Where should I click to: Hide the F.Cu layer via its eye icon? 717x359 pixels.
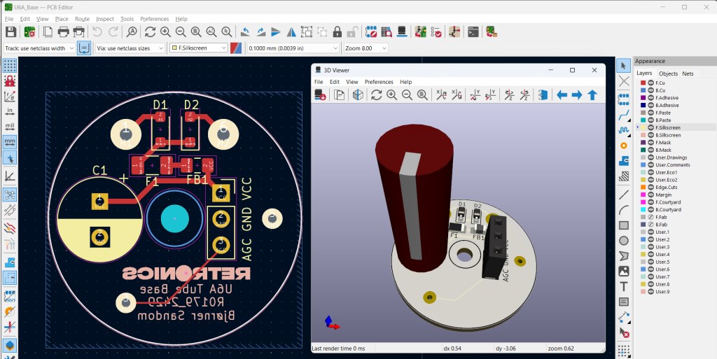point(650,83)
